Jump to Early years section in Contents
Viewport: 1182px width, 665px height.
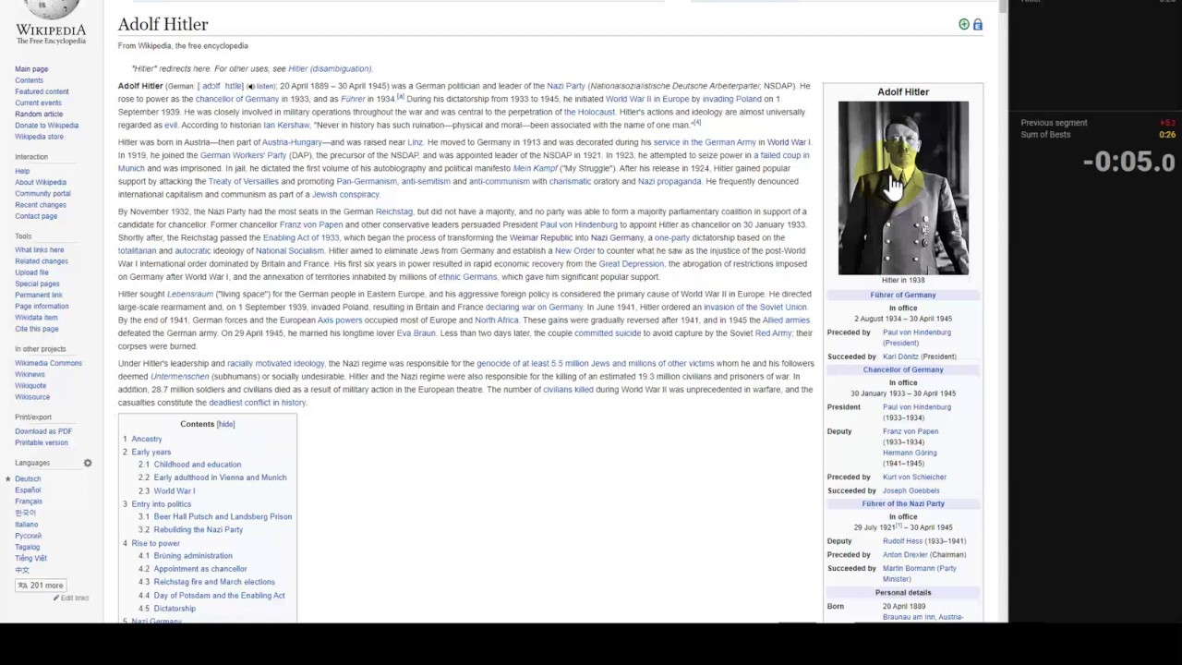click(x=151, y=452)
